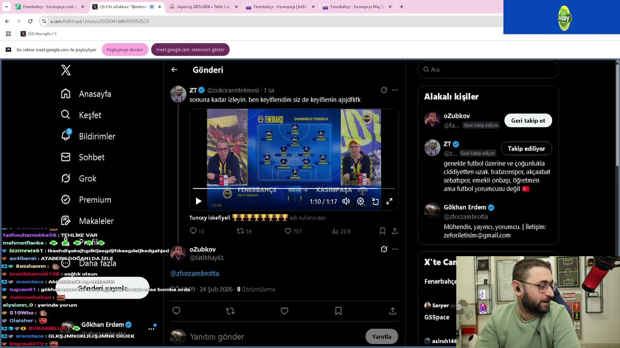Screen dimensions: 620x348
Task: Open the Anasayfa / X bookmark
Action: 39,34
